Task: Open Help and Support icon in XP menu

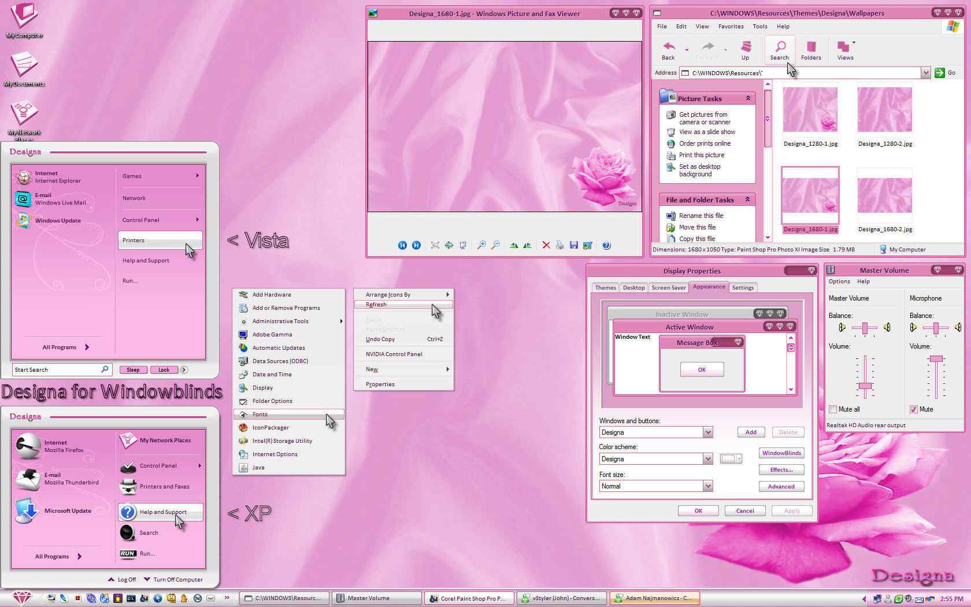Action: click(128, 512)
